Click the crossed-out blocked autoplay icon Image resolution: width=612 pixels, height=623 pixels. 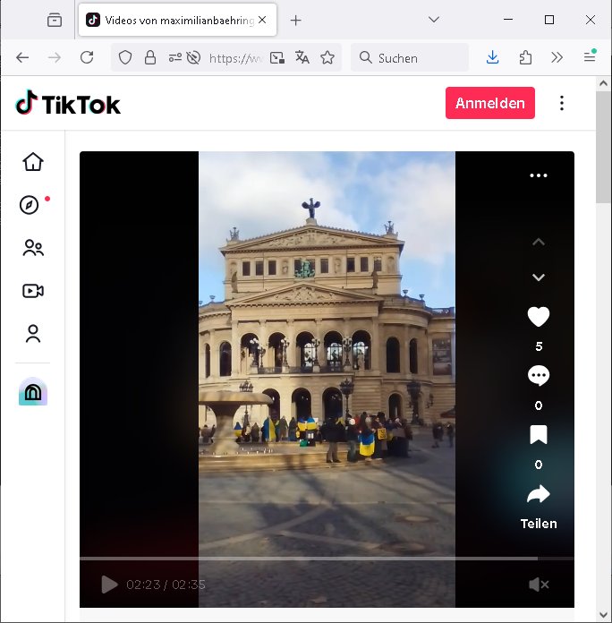[x=193, y=57]
